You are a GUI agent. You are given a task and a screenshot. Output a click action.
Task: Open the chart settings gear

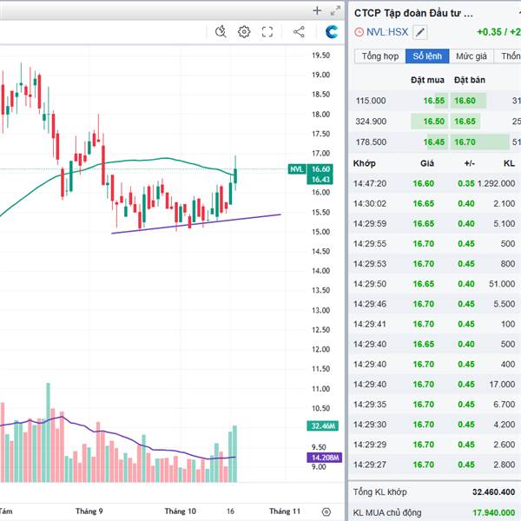tap(244, 32)
